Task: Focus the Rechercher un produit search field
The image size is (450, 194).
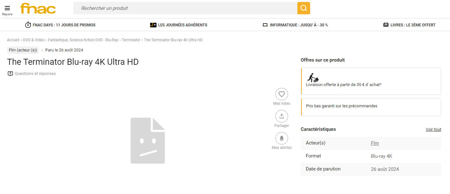Action: pos(185,8)
